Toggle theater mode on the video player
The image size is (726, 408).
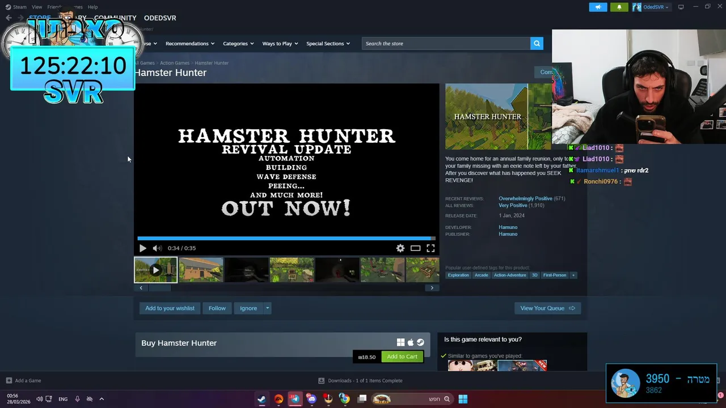416,248
